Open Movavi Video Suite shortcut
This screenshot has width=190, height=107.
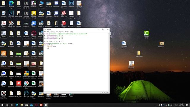(x=26, y=85)
